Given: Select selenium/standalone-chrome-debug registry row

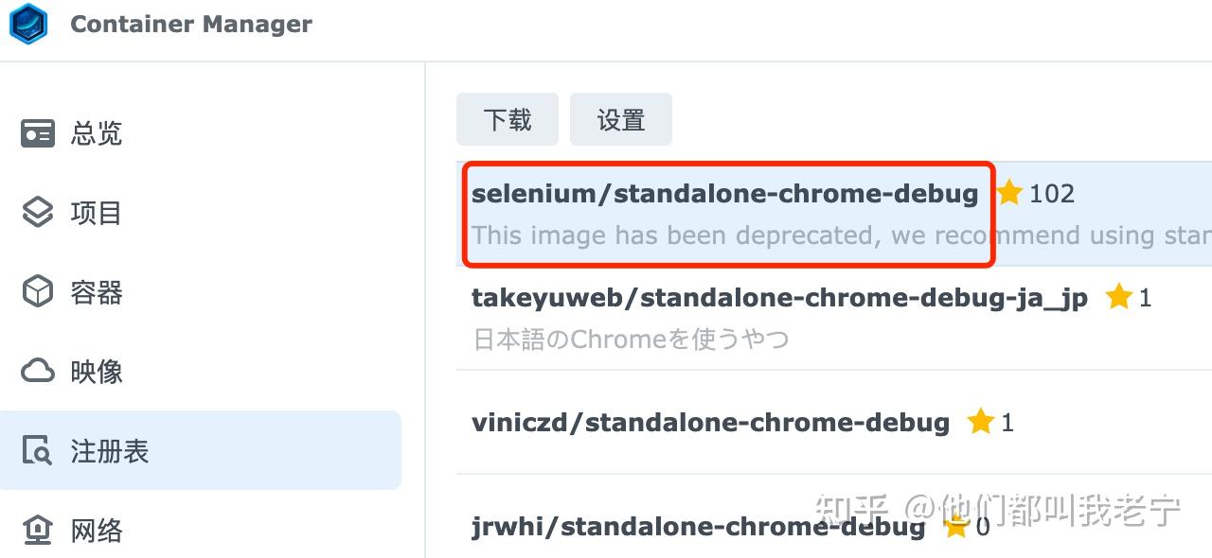Looking at the screenshot, I should point(834,214).
